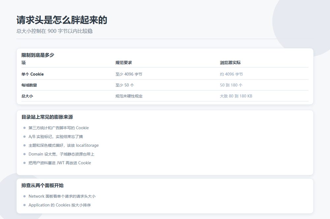The width and height of the screenshot is (330, 219).
Task: Click the cell 至少 4096 字节
Action: pos(129,74)
